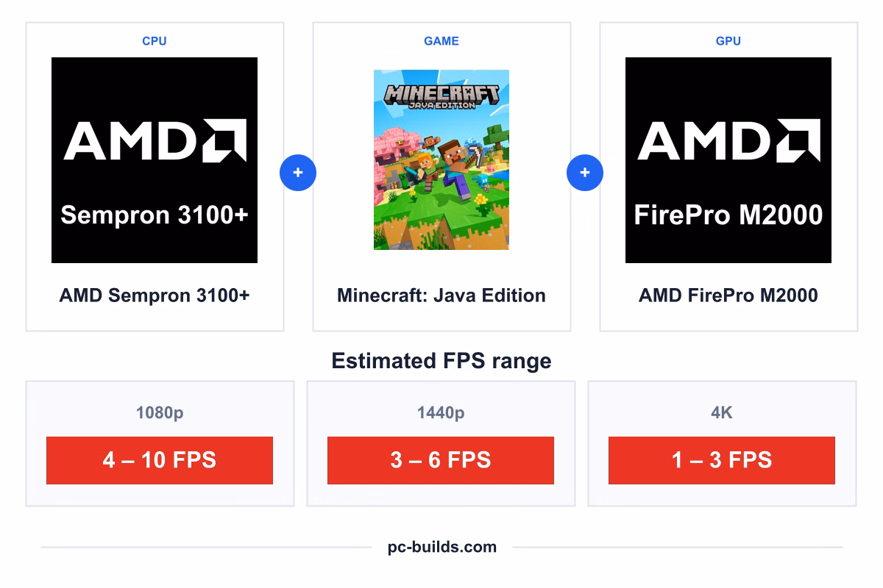883x588 pixels.
Task: Open the AMD FirePro M2000 title text
Action: [x=728, y=295]
